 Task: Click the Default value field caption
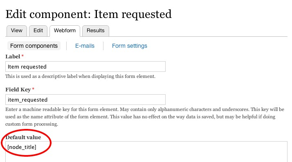point(23,137)
